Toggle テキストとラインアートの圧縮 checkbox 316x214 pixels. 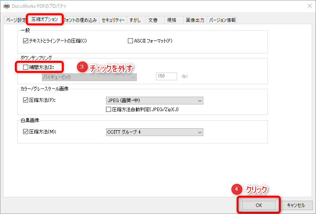click(x=26, y=41)
